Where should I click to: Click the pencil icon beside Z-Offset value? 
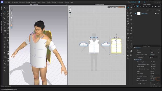click(158, 83)
